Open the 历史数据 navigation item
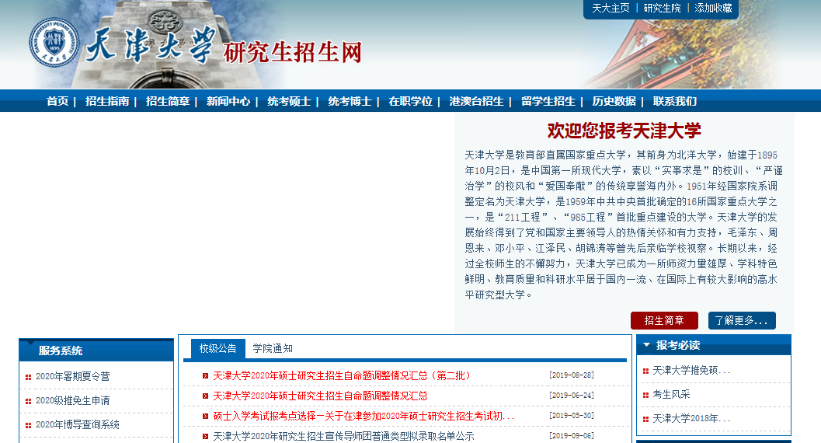The image size is (821, 443). tap(614, 101)
